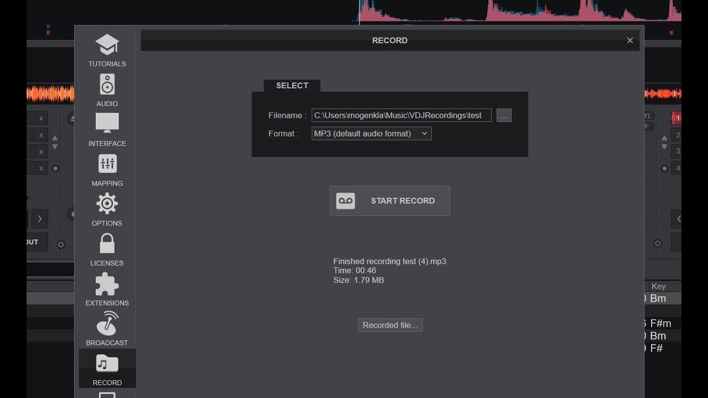Click the right deck up arrow

(x=664, y=138)
